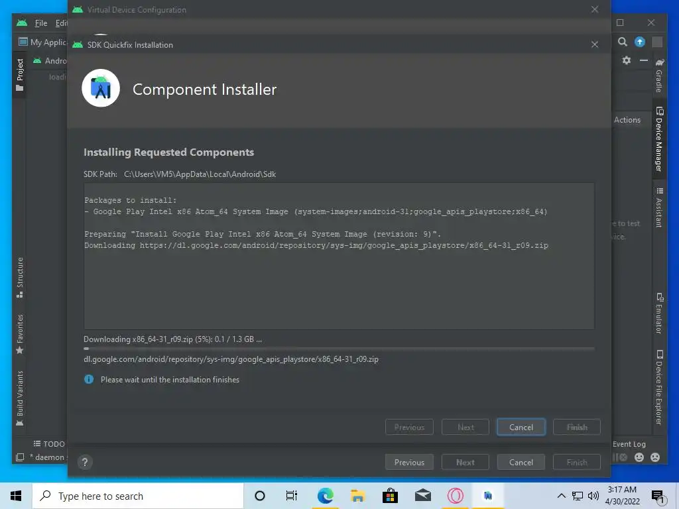Click the downloading status text above progress bar

click(173, 339)
